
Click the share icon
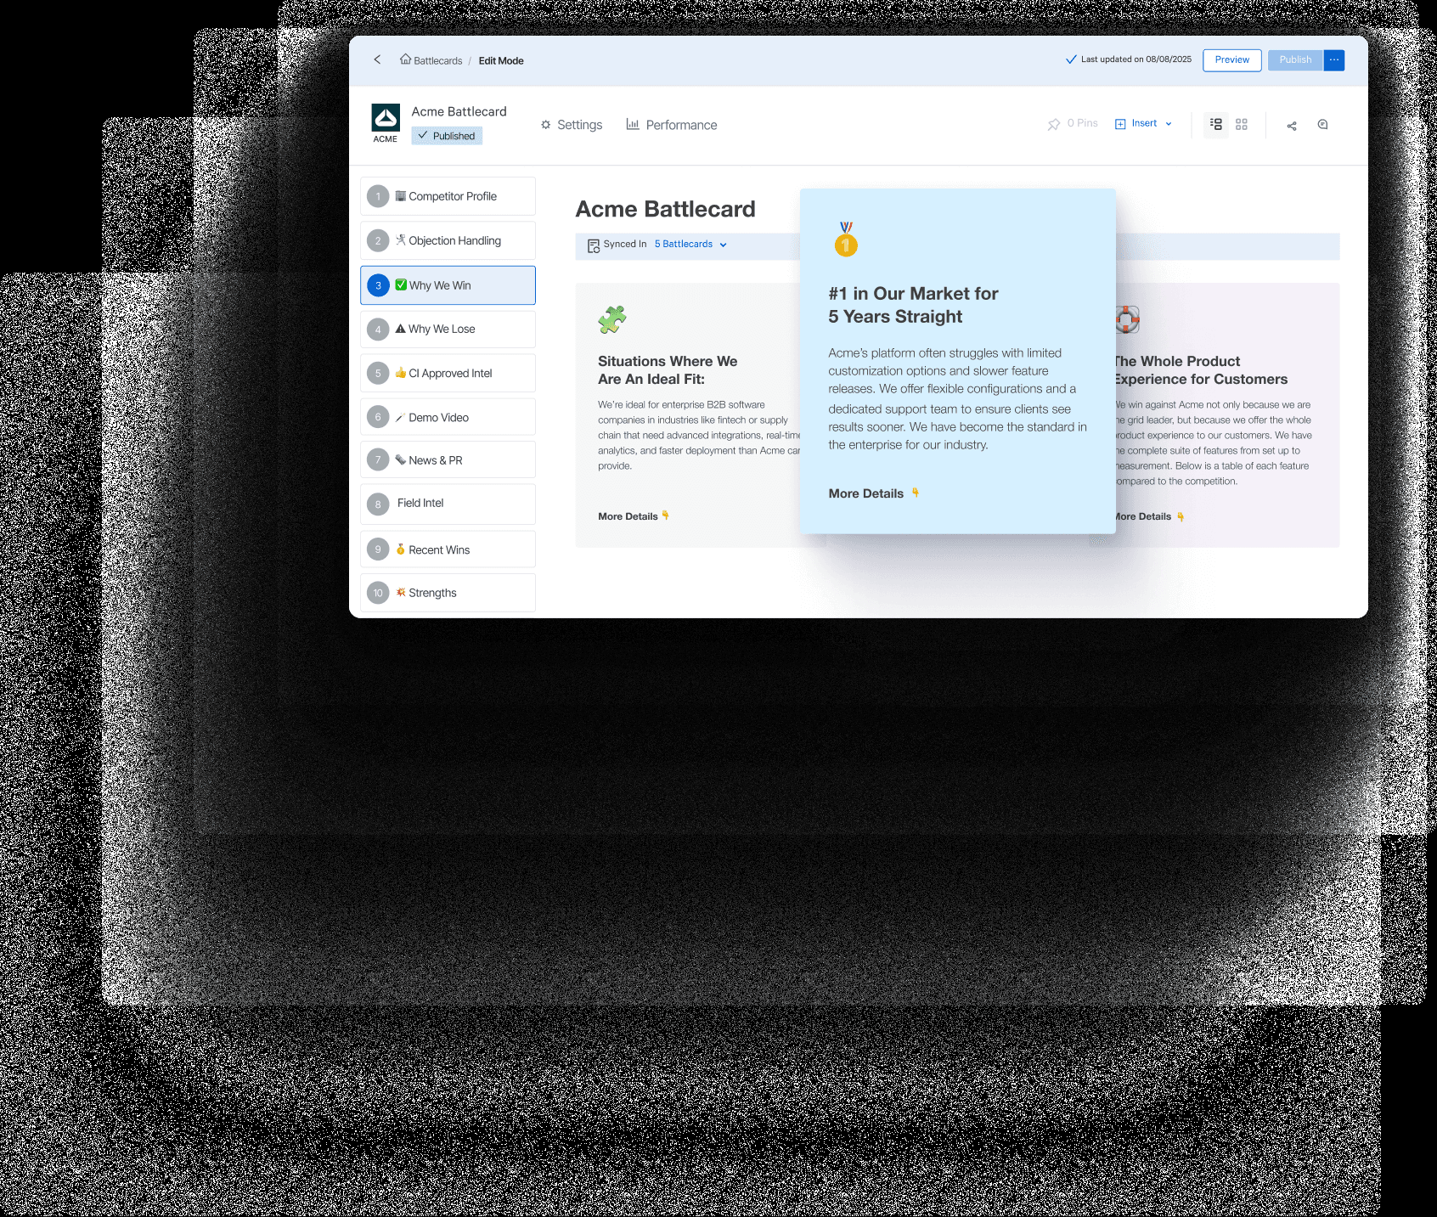click(1292, 126)
